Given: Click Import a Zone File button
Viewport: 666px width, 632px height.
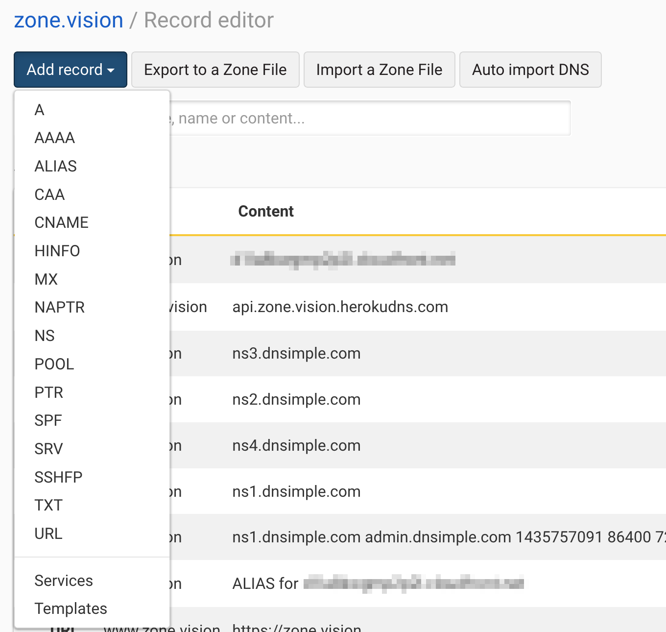Looking at the screenshot, I should click(x=379, y=70).
